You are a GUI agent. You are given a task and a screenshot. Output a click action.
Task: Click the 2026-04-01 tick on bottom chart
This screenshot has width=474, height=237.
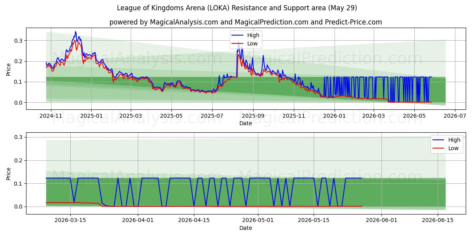[138, 221]
